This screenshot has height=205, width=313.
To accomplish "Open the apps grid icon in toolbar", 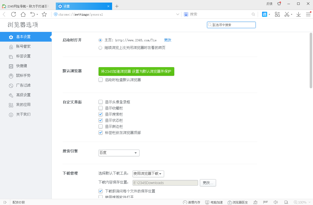I will tap(277, 14).
